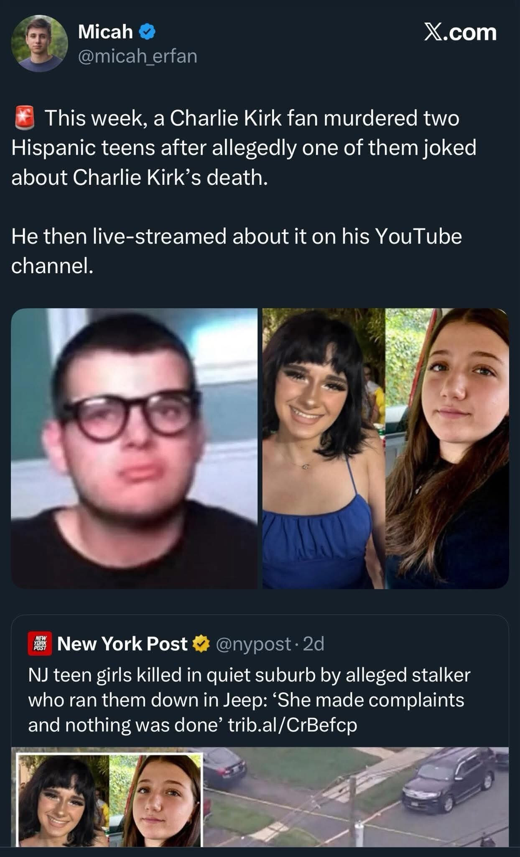Open the aerial street photo in quoted post
This screenshot has height=857, width=520.
356,797
